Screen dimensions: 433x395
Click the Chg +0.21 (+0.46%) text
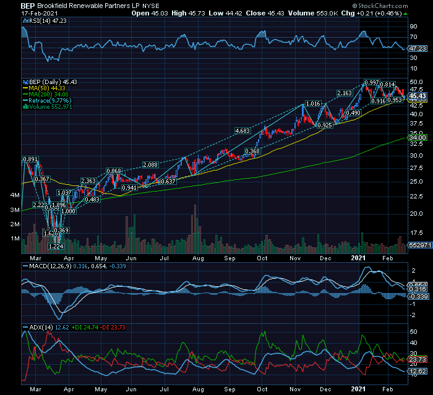click(x=371, y=13)
